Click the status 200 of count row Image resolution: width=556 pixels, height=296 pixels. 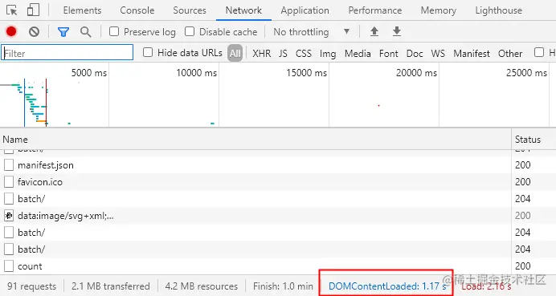click(523, 266)
